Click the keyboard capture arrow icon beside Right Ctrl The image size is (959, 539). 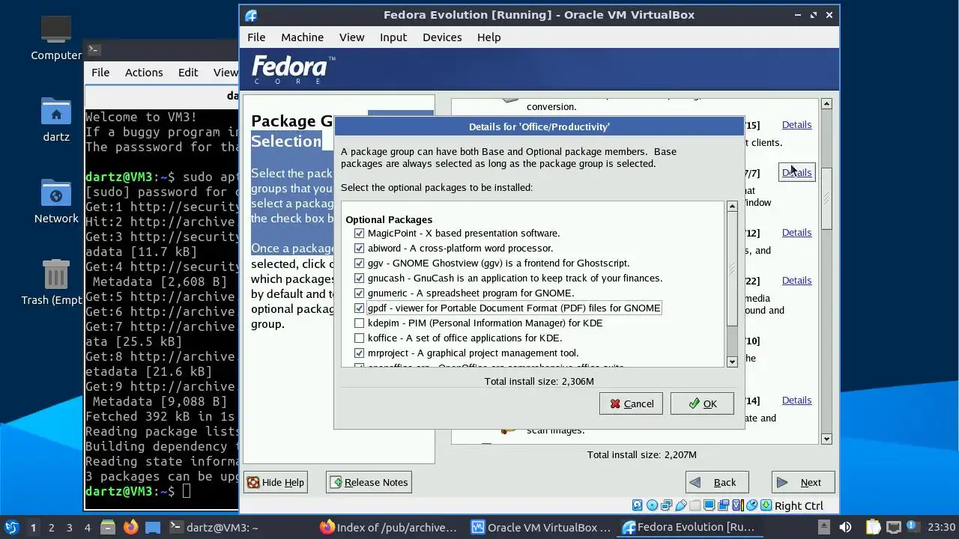coord(766,505)
